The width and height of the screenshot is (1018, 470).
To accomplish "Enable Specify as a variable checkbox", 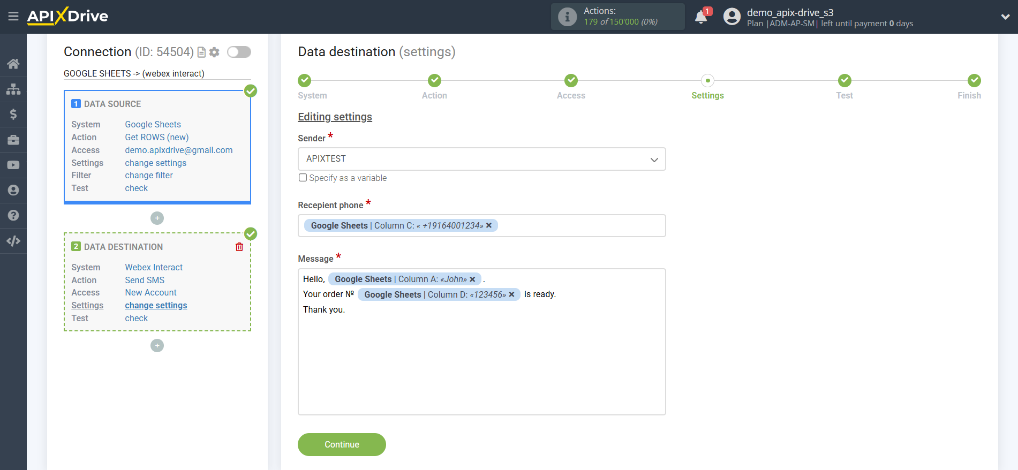I will [x=303, y=178].
